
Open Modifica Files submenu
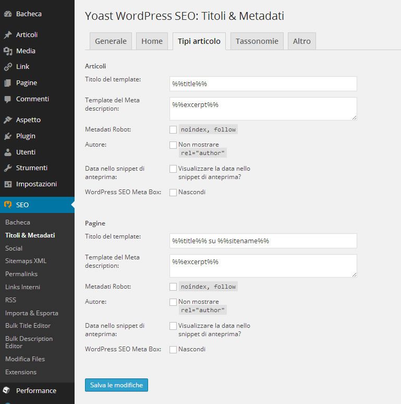coord(25,359)
